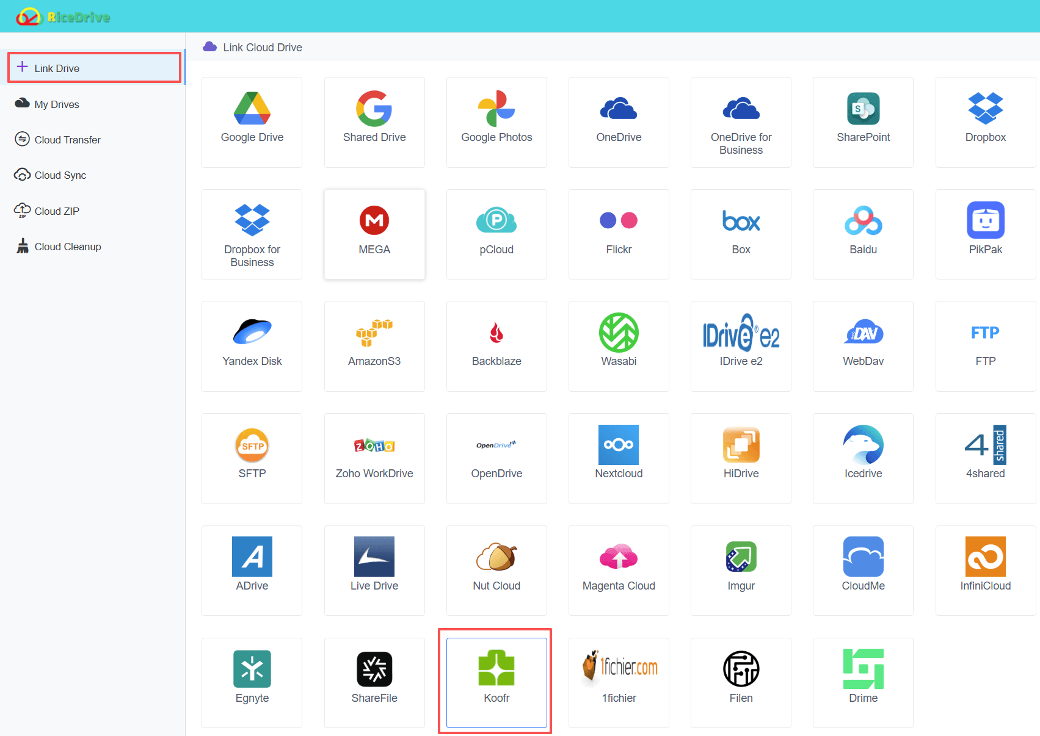Link a Nextcloud account
The height and width of the screenshot is (736, 1040).
(x=619, y=458)
